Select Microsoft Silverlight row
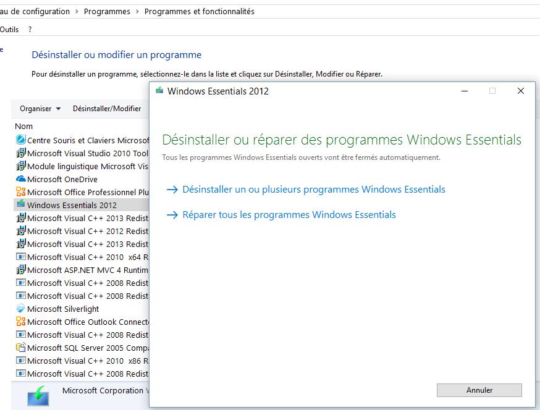540x410 pixels. coord(82,309)
